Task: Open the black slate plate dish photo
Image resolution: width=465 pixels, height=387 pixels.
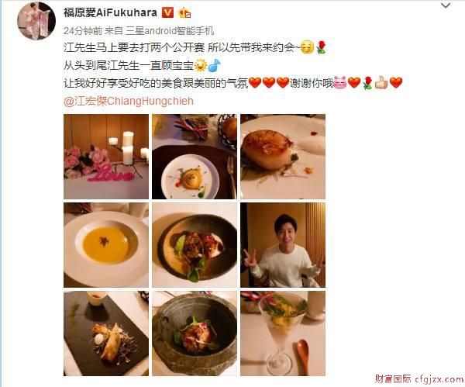Action: click(x=106, y=333)
